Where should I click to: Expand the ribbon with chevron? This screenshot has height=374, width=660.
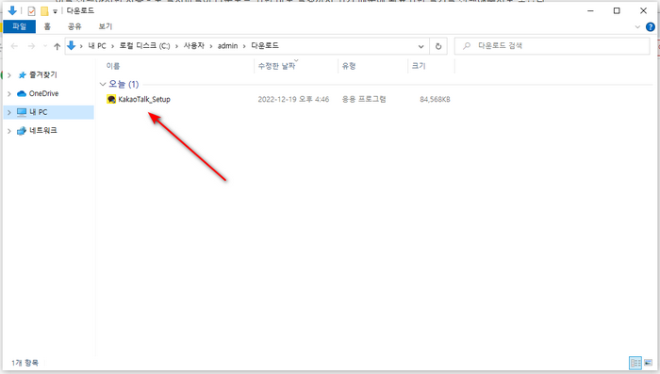point(637,27)
